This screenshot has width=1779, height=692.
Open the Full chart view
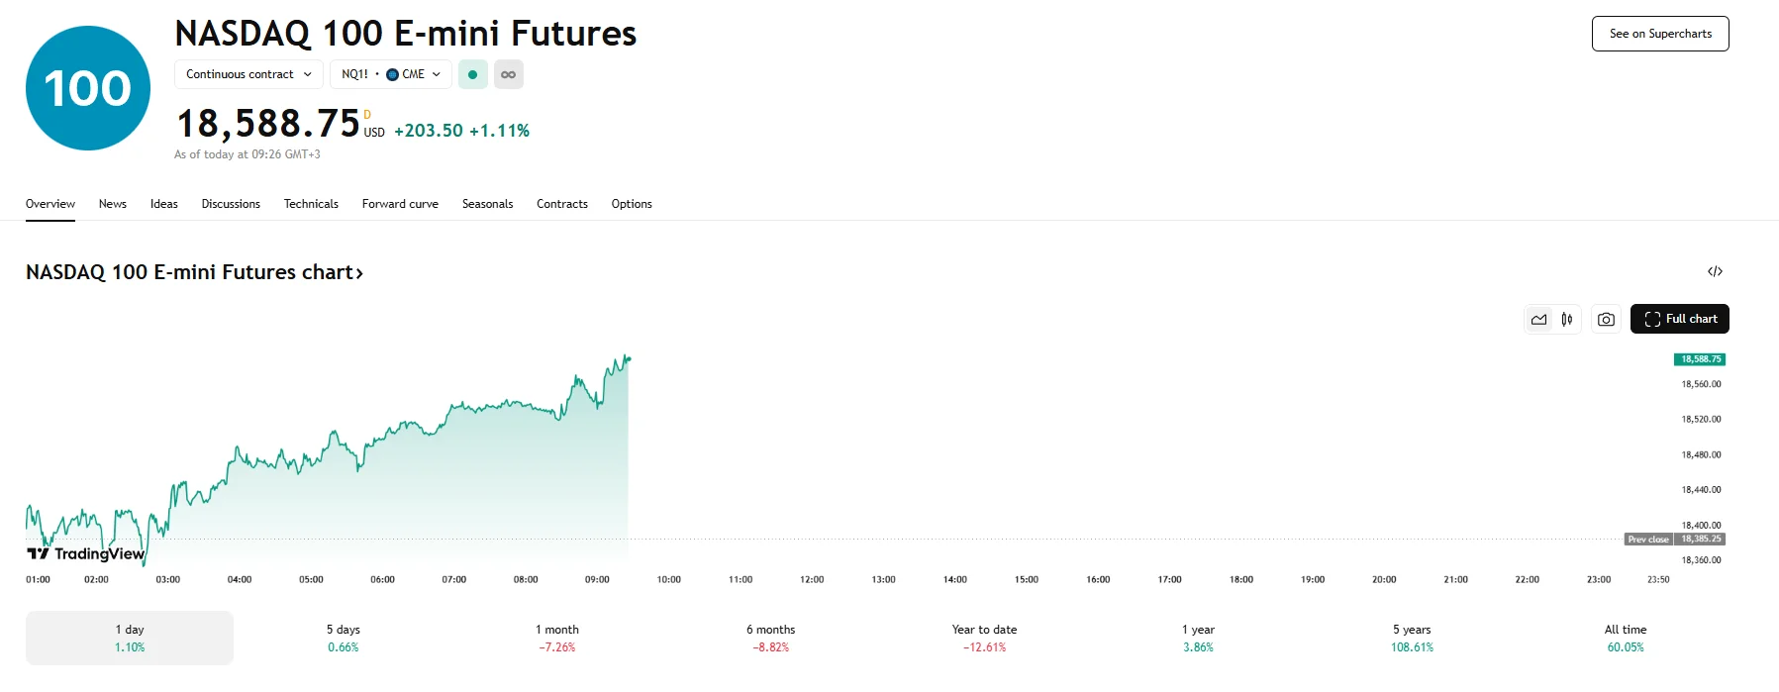1679,319
